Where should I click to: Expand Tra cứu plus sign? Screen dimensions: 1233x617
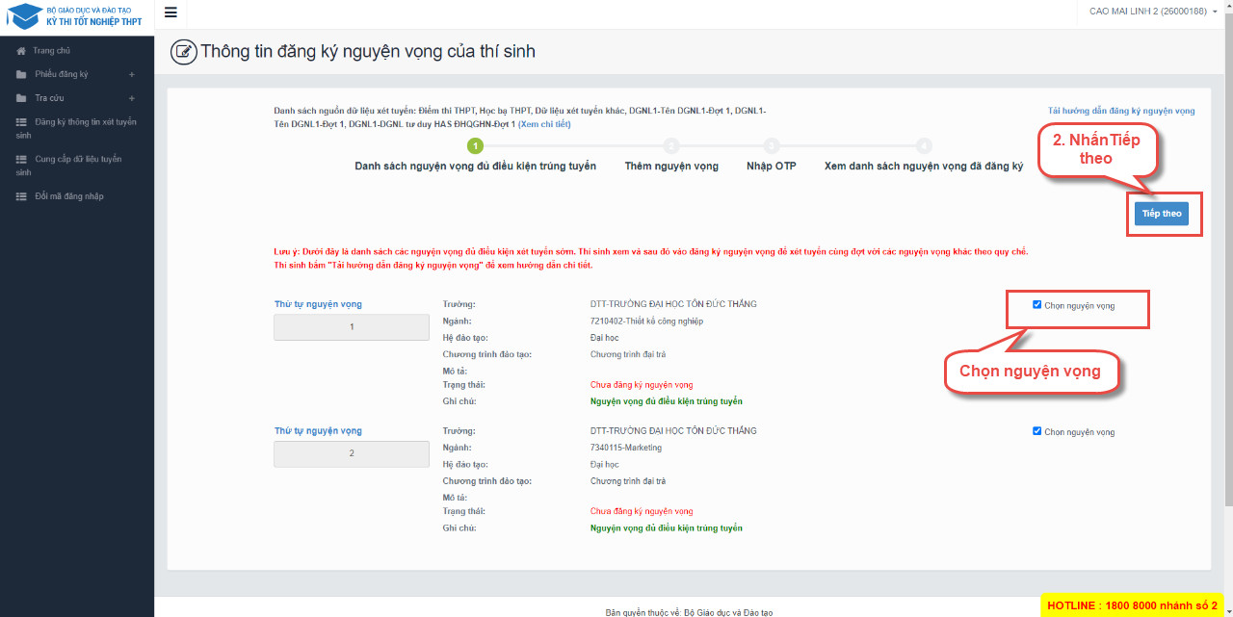[132, 98]
